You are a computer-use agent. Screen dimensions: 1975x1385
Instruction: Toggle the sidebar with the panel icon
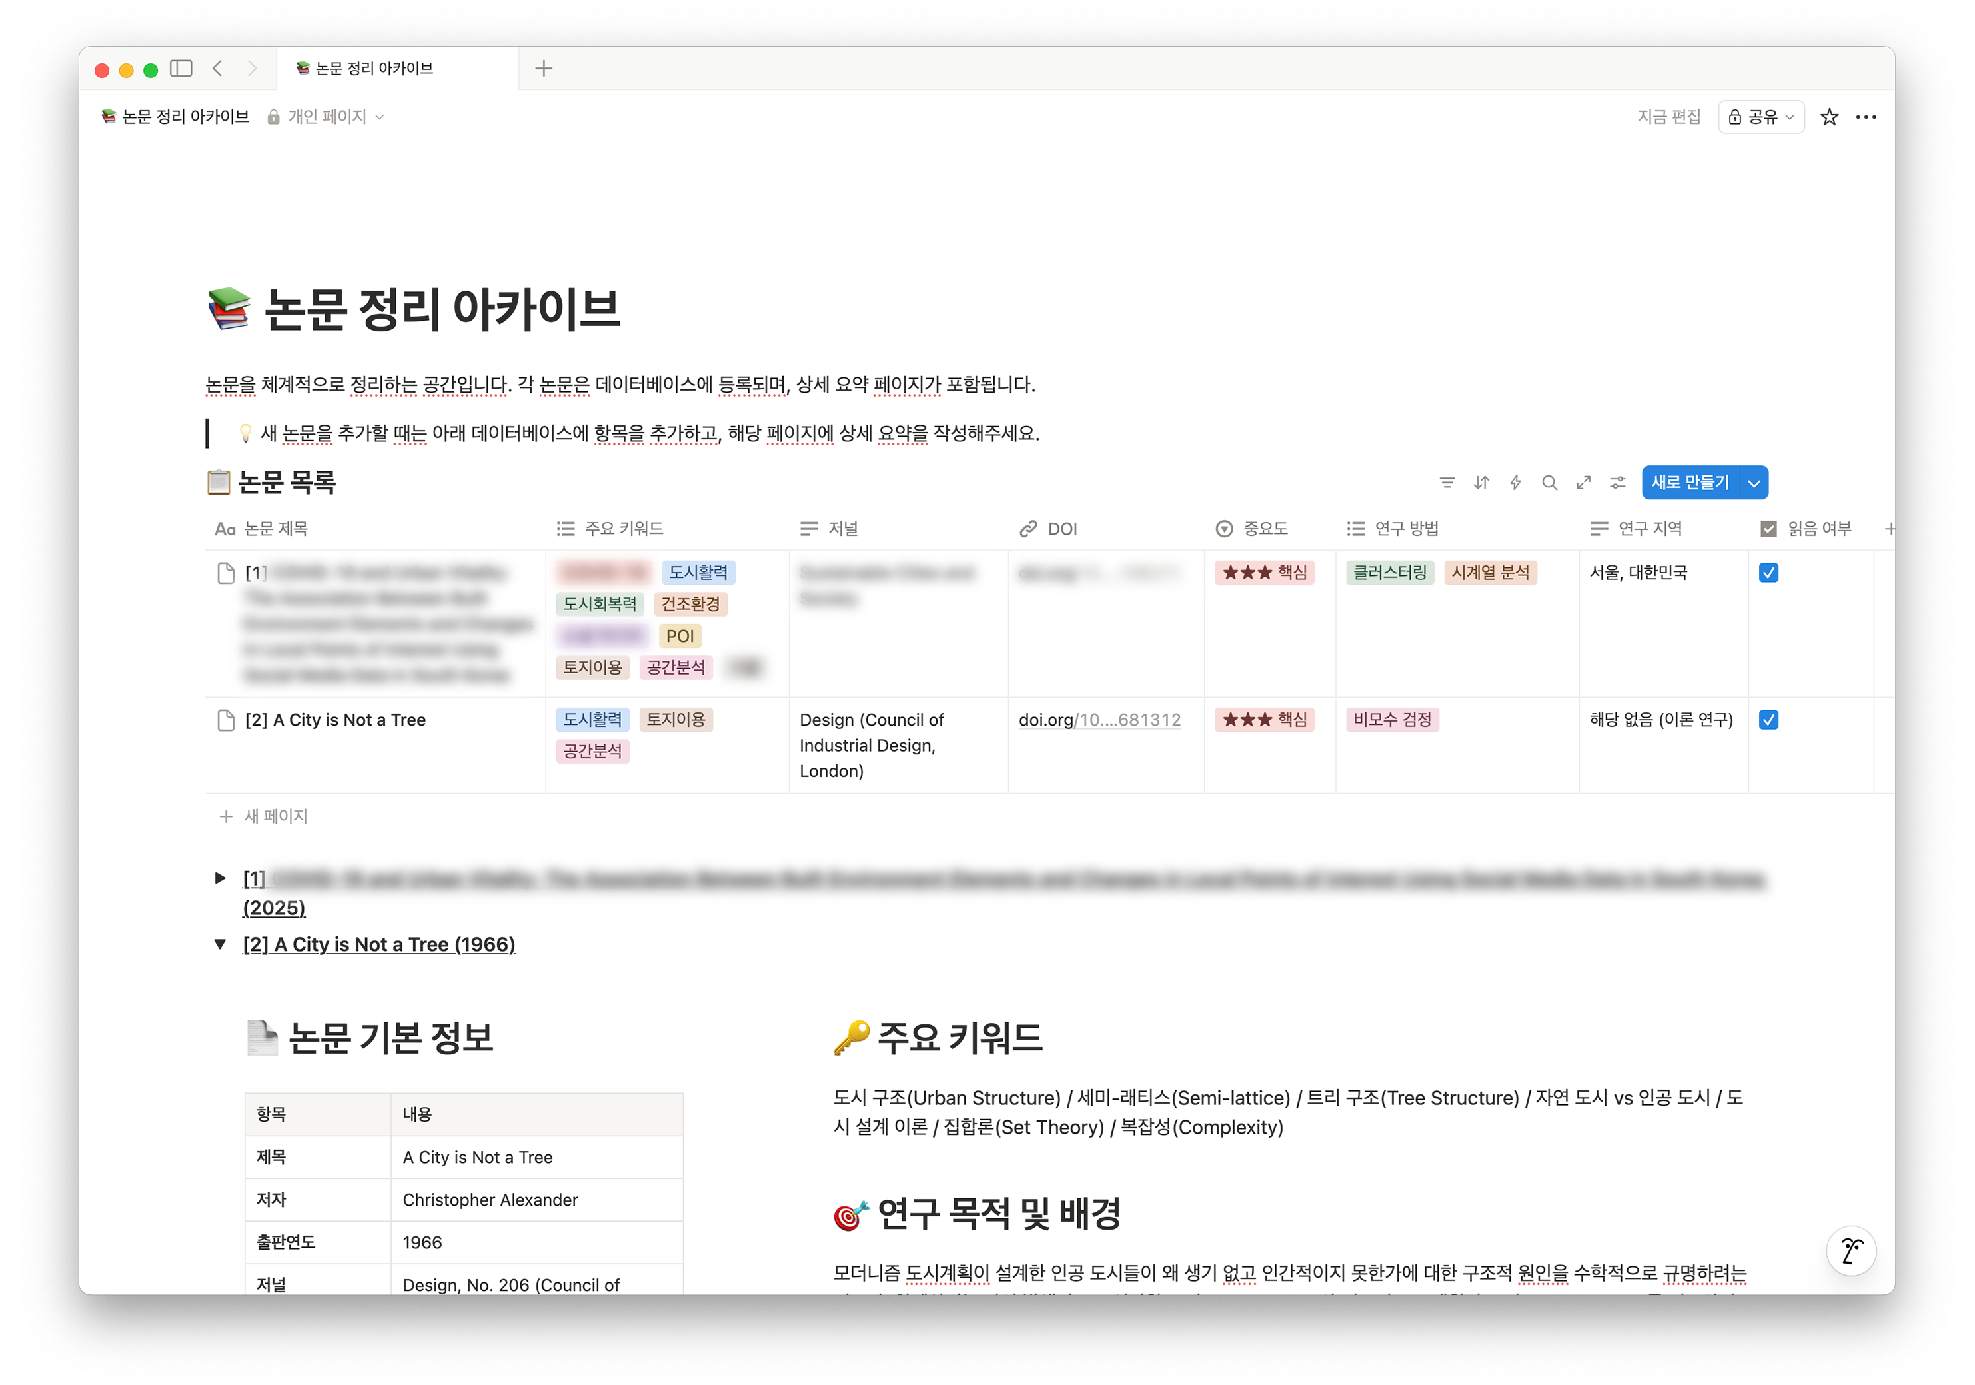tap(180, 69)
